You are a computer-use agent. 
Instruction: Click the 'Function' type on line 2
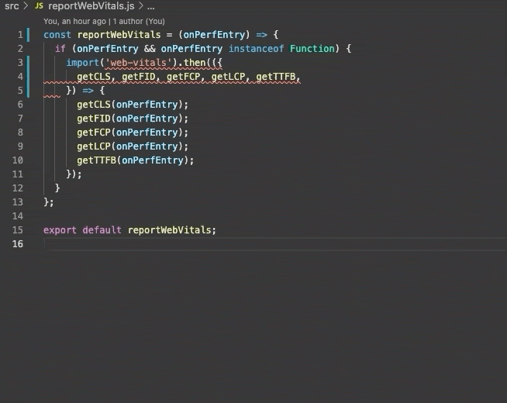coord(312,49)
